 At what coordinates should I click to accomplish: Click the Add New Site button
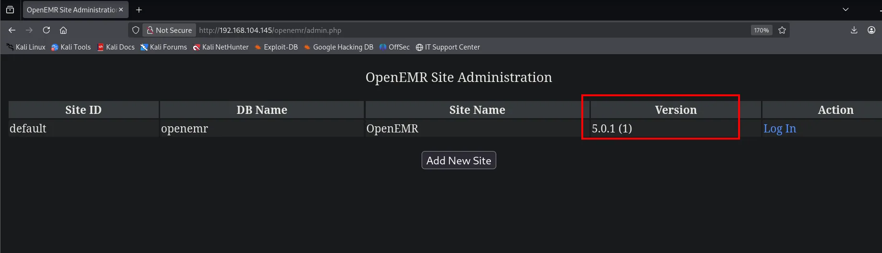click(x=459, y=160)
